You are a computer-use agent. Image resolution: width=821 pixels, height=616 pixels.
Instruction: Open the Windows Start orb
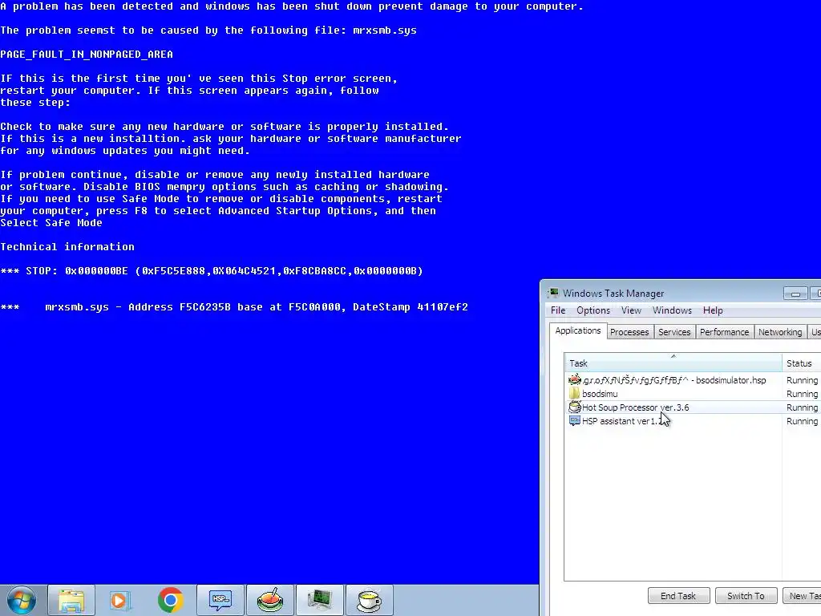point(21,600)
